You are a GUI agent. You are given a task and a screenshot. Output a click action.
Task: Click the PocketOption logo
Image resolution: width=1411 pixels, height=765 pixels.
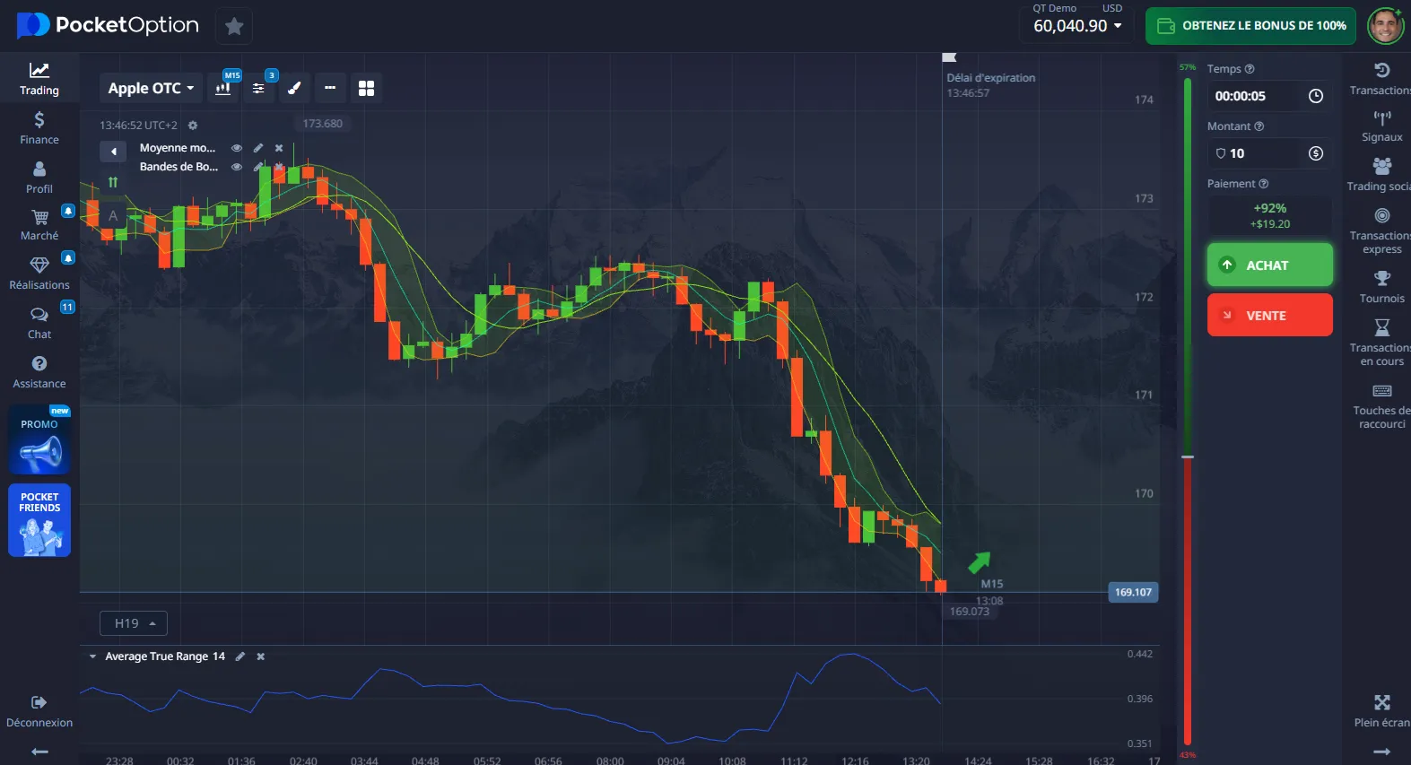pos(108,25)
